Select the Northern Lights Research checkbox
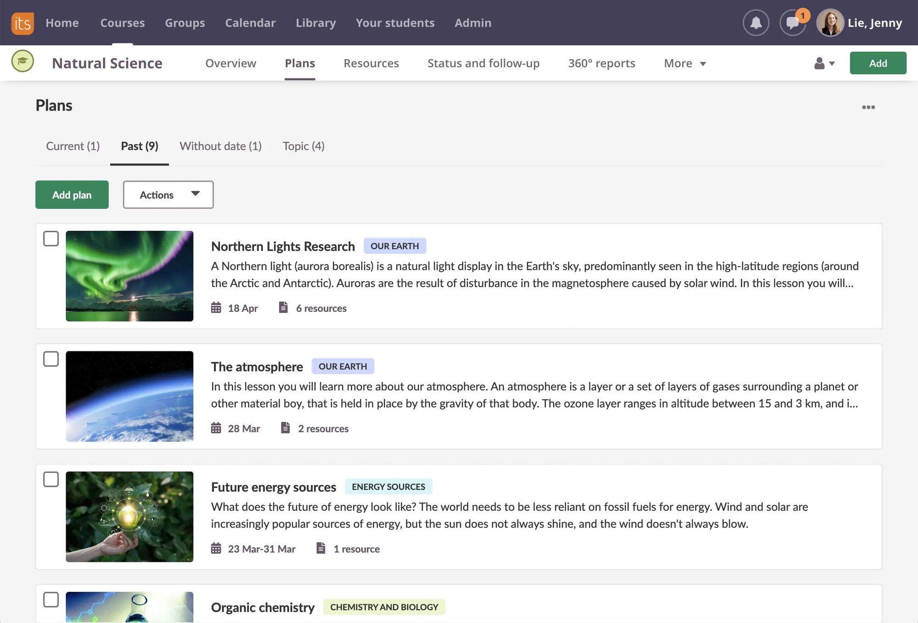This screenshot has height=623, width=918. 51,239
